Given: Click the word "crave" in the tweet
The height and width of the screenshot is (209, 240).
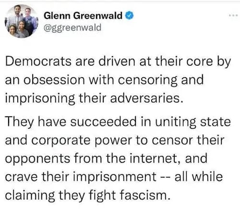Looking at the screenshot, I should (21, 177).
